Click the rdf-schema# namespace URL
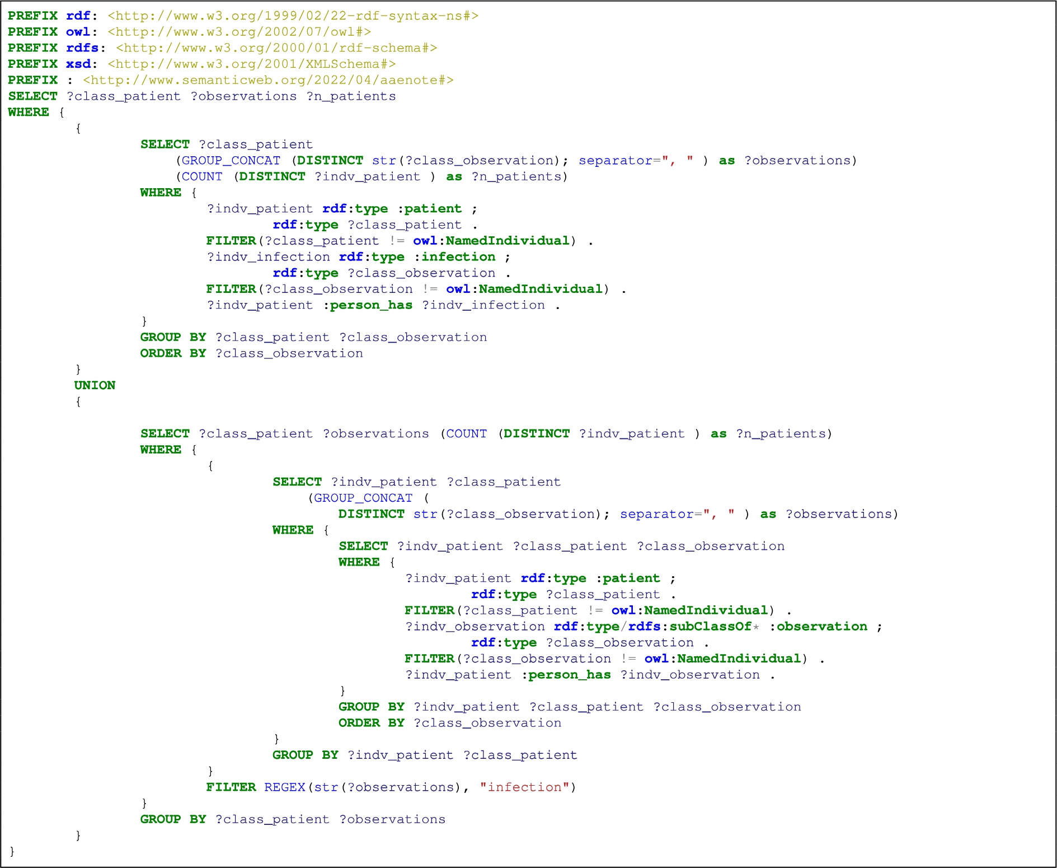 (x=276, y=48)
